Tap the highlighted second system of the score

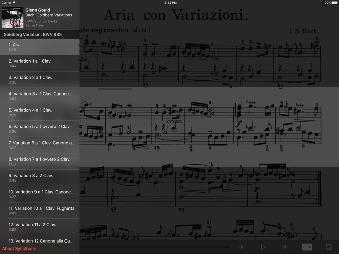[x=209, y=127]
